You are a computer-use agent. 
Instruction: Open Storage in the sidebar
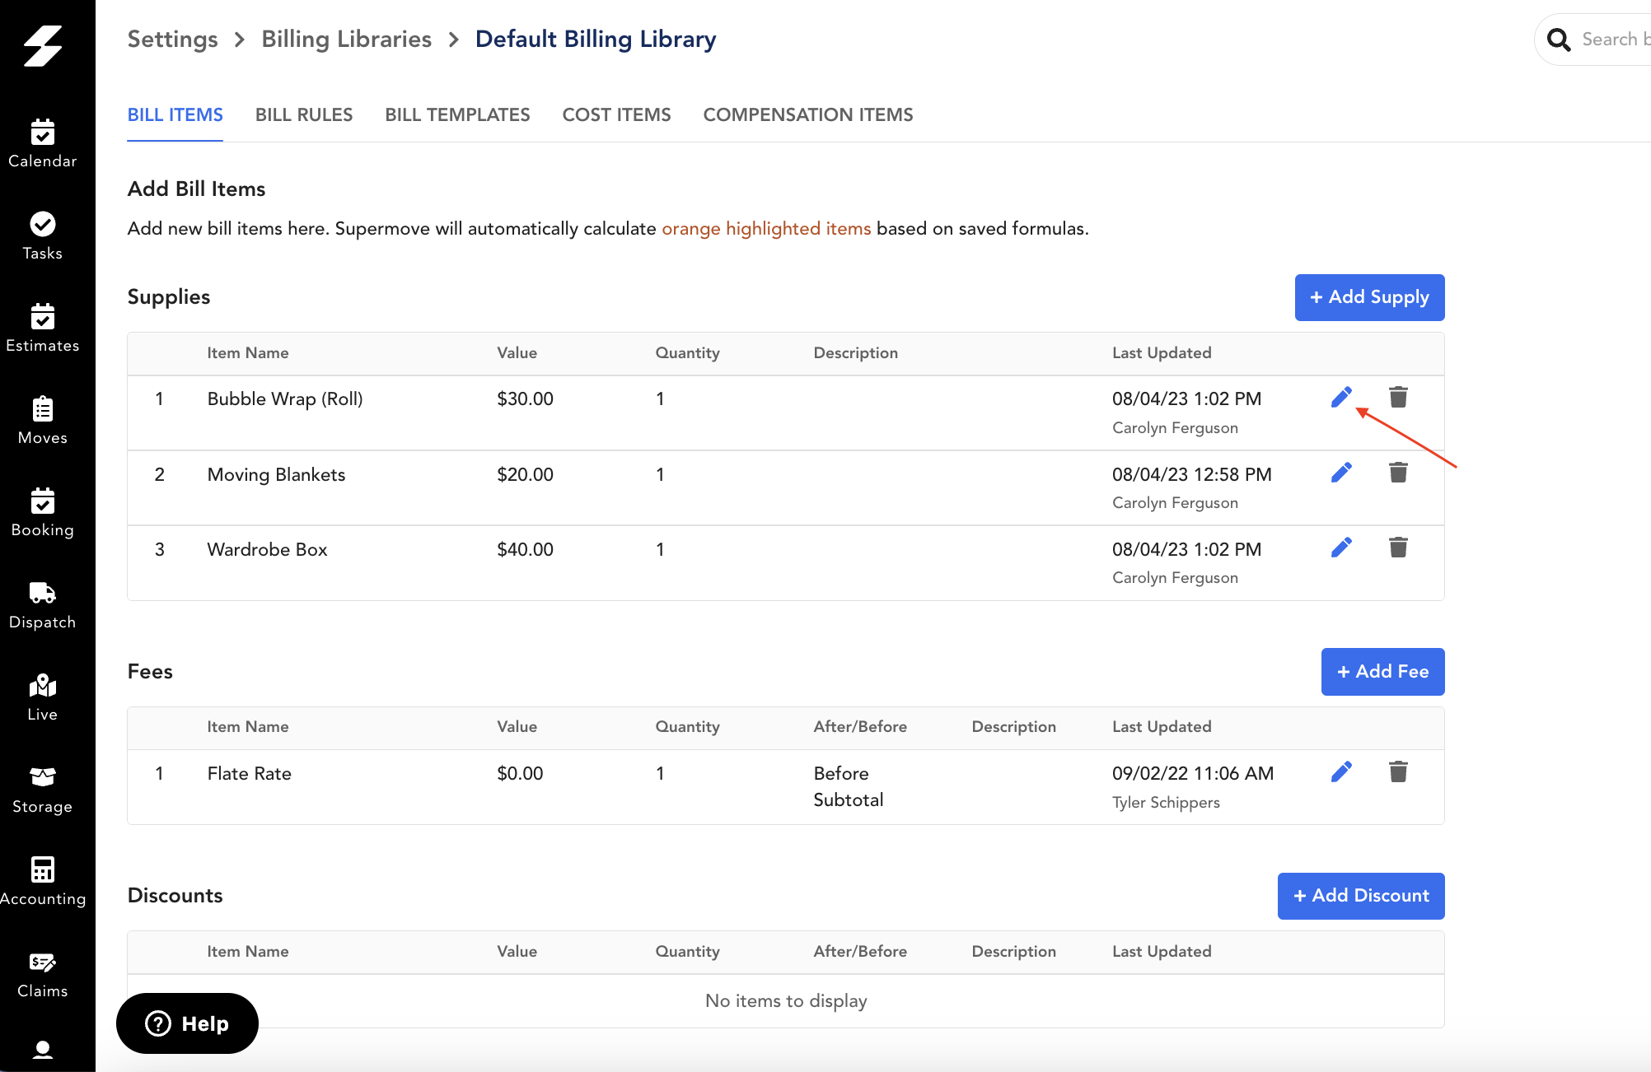pos(43,790)
